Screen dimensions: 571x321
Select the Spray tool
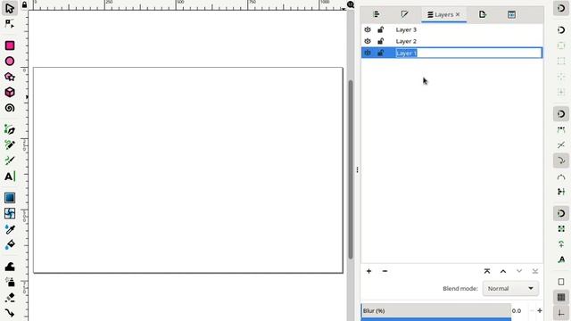10,282
